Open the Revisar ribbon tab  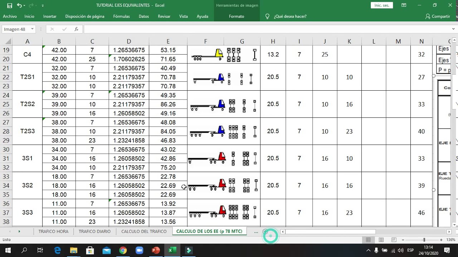(164, 16)
